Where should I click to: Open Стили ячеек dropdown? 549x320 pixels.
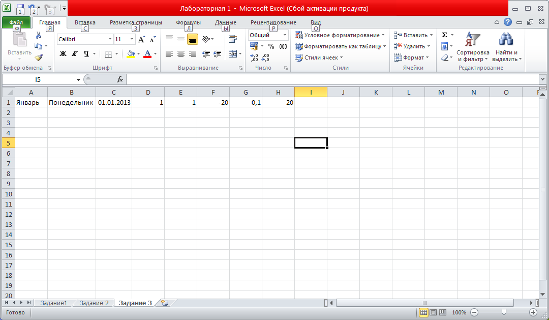click(x=319, y=57)
